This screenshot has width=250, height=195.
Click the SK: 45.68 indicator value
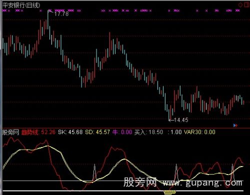pyautogui.click(x=70, y=132)
